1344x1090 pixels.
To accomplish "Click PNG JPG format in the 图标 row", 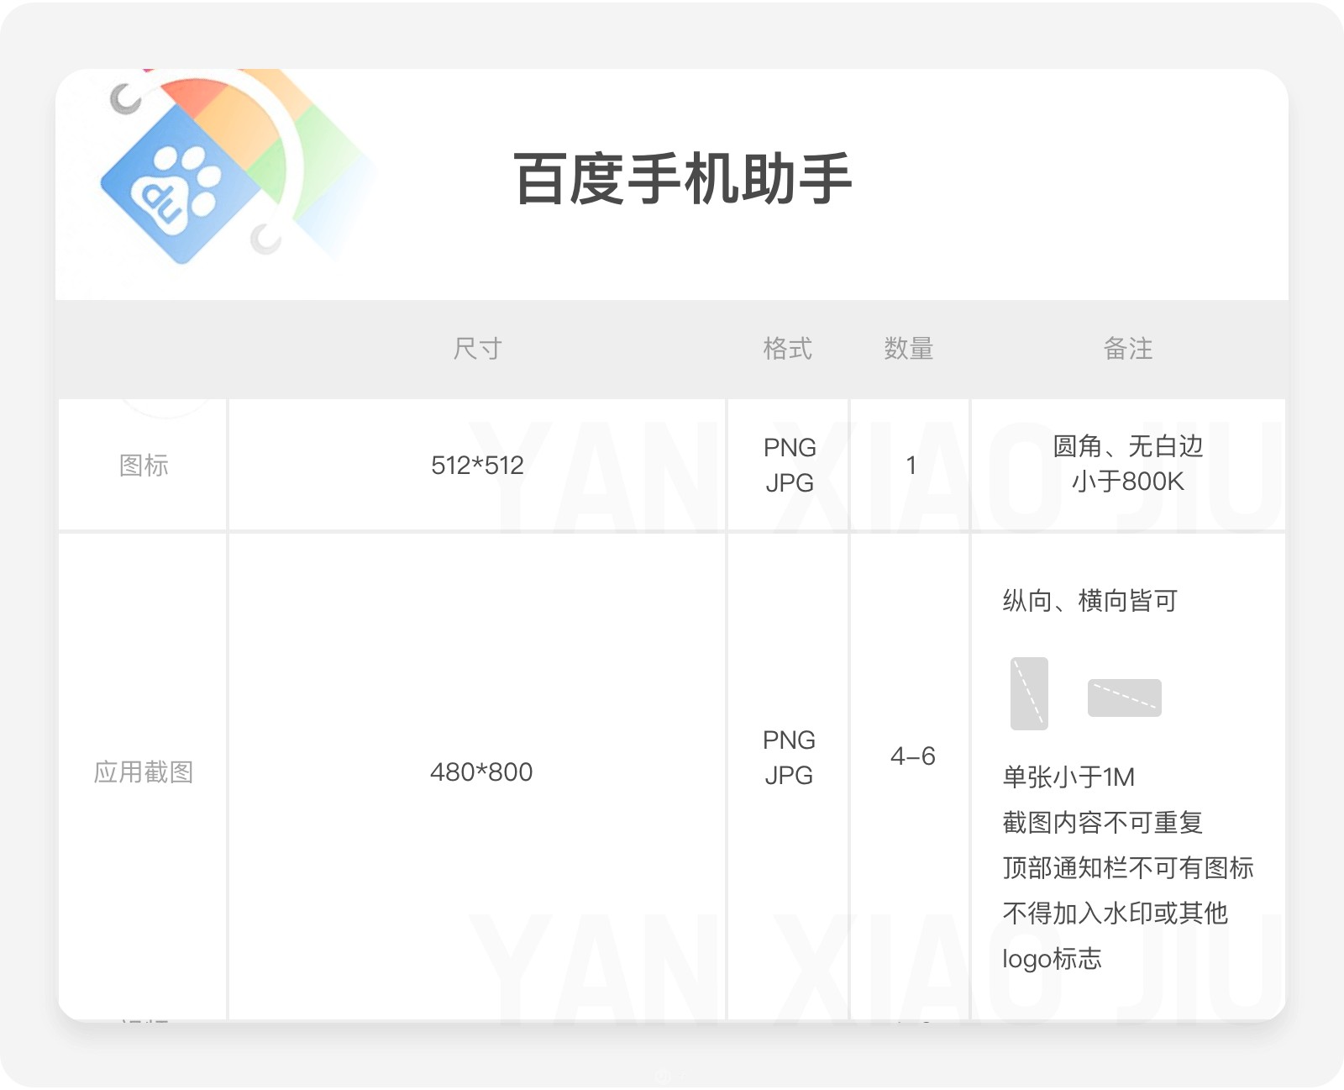I will click(789, 465).
